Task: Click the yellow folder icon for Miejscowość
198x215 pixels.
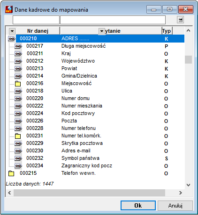Action: [x=18, y=84]
